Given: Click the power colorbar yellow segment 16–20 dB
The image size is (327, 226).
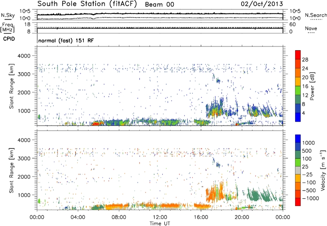Looking at the screenshot, I should point(298,82).
